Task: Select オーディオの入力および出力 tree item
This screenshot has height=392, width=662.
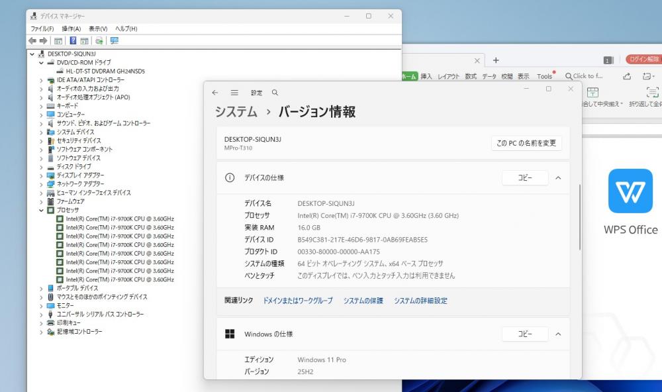Action: pyautogui.click(x=88, y=89)
